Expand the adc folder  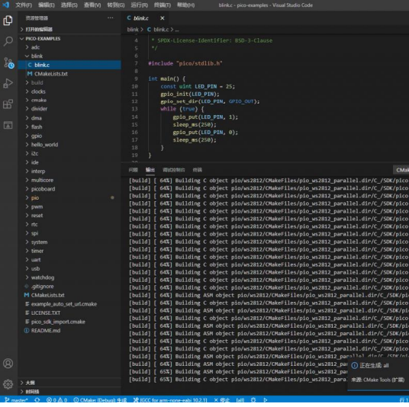[69, 47]
